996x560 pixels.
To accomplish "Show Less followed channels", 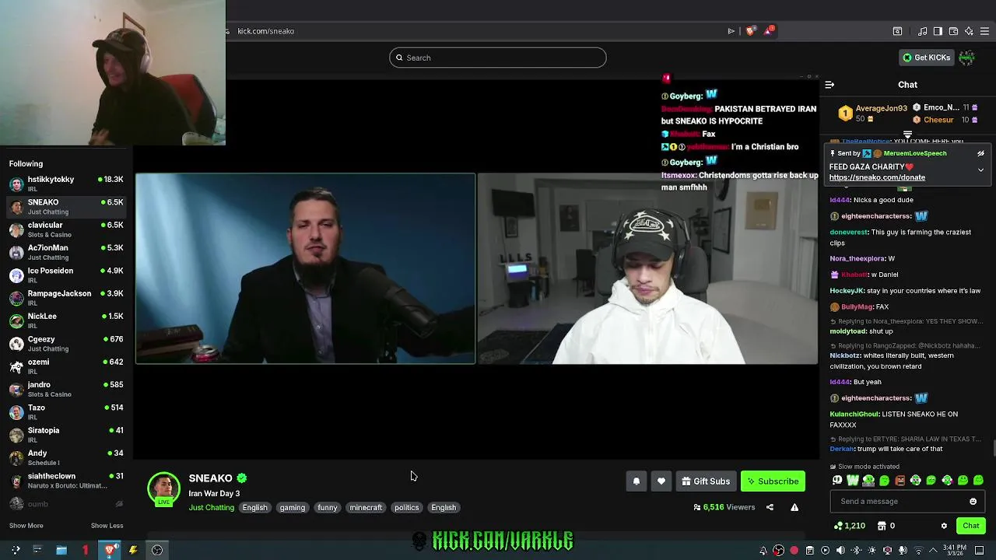I will (x=107, y=526).
